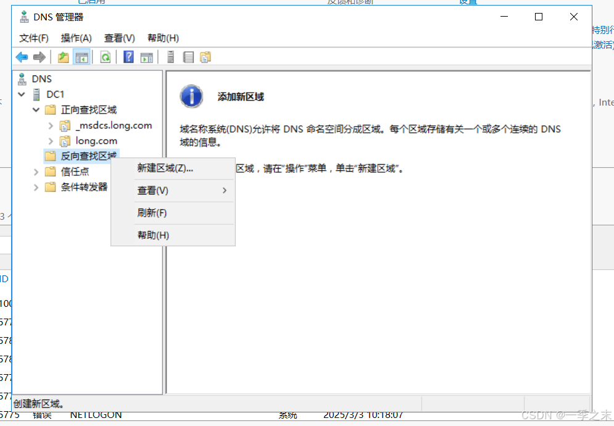614x426 pixels.
Task: Click the 2025/3/3 10:18:07 timestamp behind
Action: 363,416
